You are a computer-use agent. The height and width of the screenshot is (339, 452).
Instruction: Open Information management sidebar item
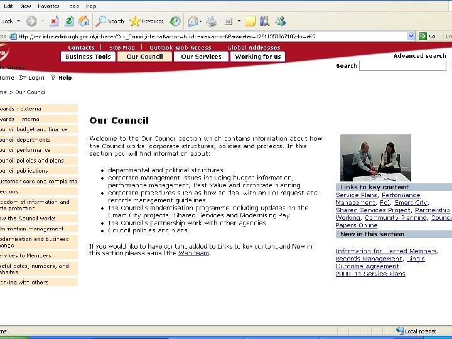tap(39, 229)
